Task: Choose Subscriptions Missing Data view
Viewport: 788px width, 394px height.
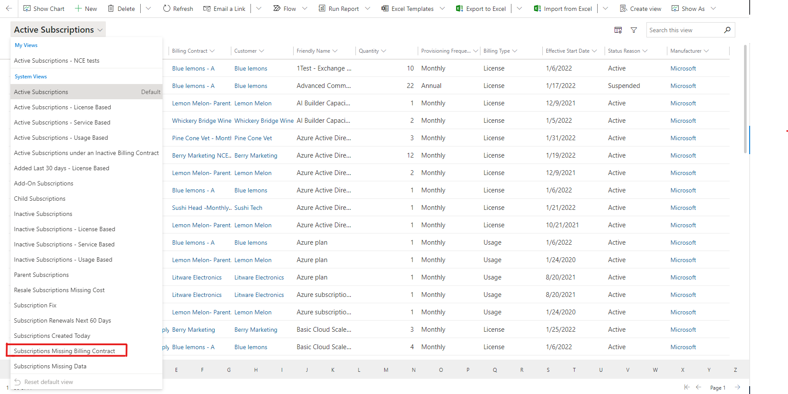Action: 86,366
